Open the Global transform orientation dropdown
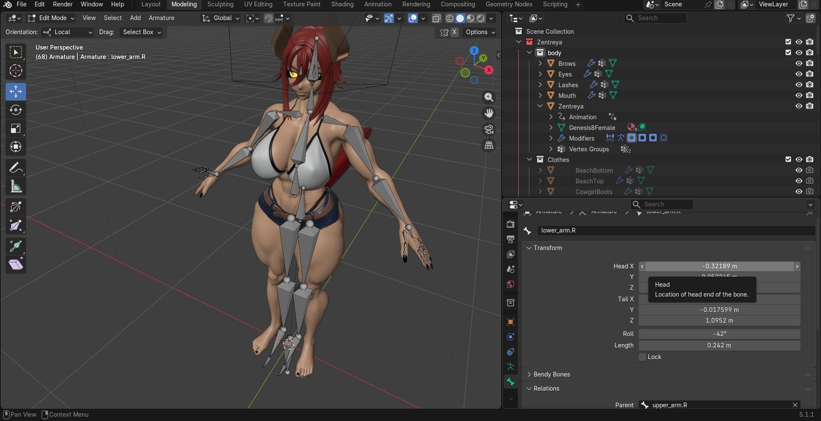Screen dimensions: 821x421 221,18
